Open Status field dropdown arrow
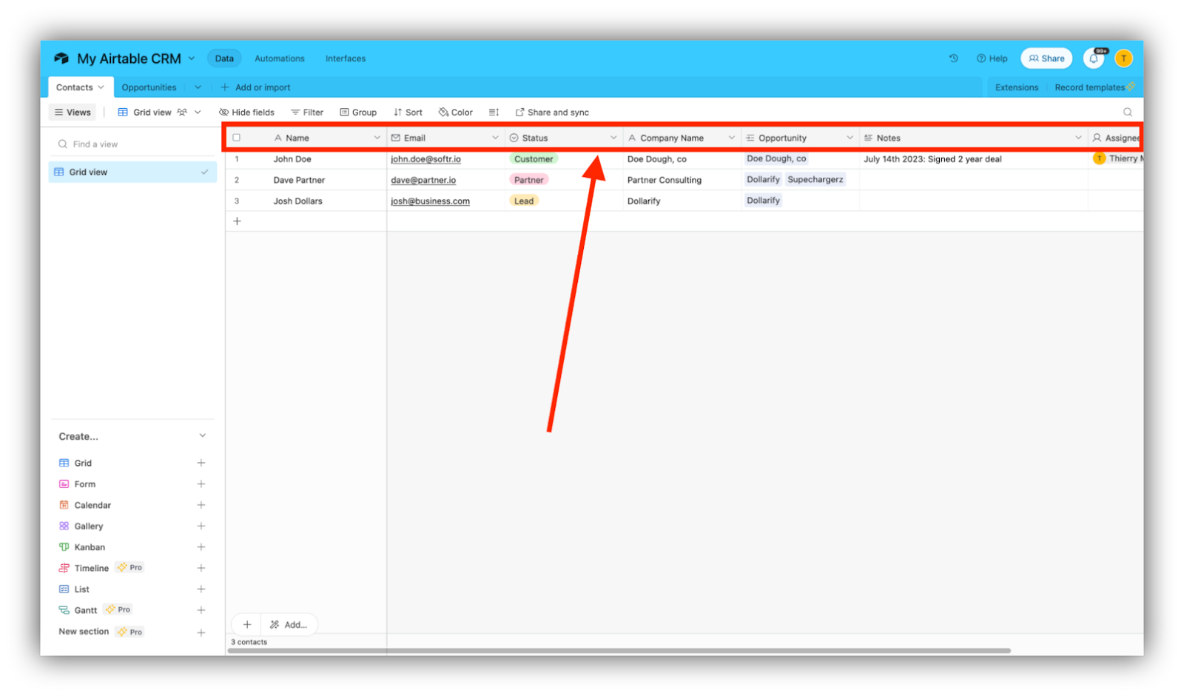 tap(613, 138)
